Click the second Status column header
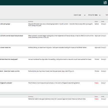Image resolution: width=108 pixels, height=108 pixels. click(x=96, y=96)
